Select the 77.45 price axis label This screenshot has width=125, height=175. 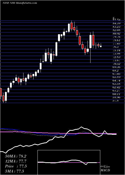[x=116, y=44]
